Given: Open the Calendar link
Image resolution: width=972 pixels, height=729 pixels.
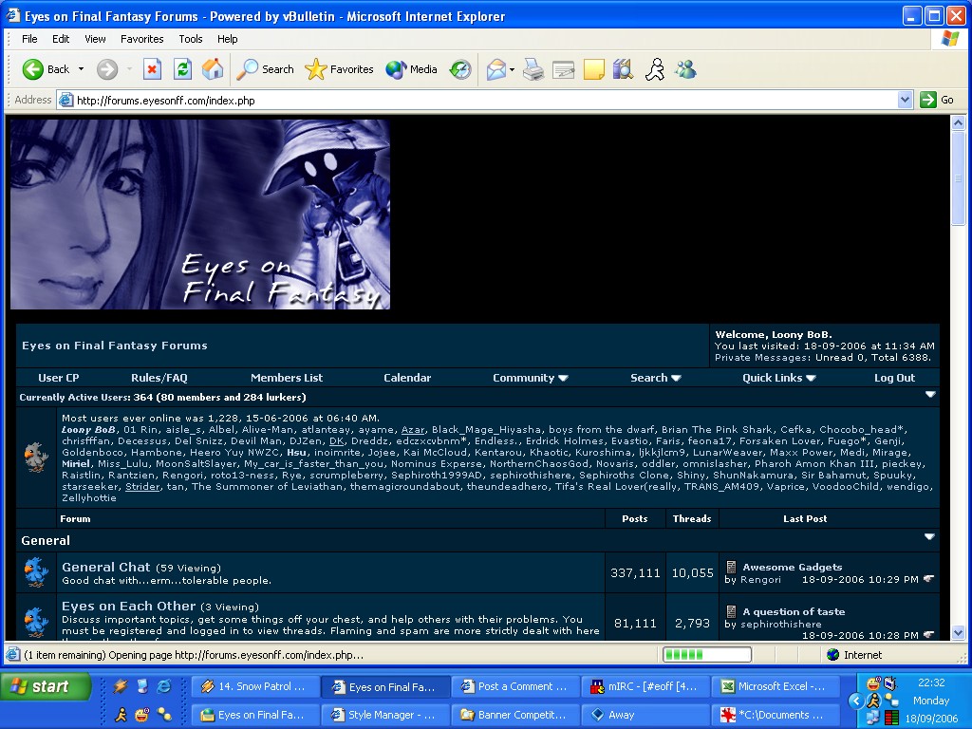Looking at the screenshot, I should click(407, 378).
